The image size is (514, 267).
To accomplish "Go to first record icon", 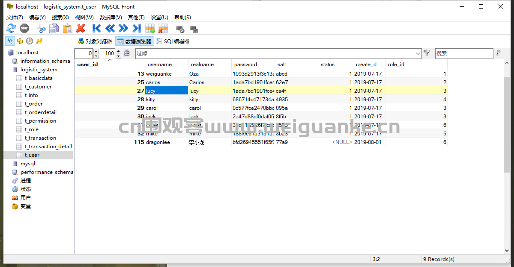I will (97, 29).
